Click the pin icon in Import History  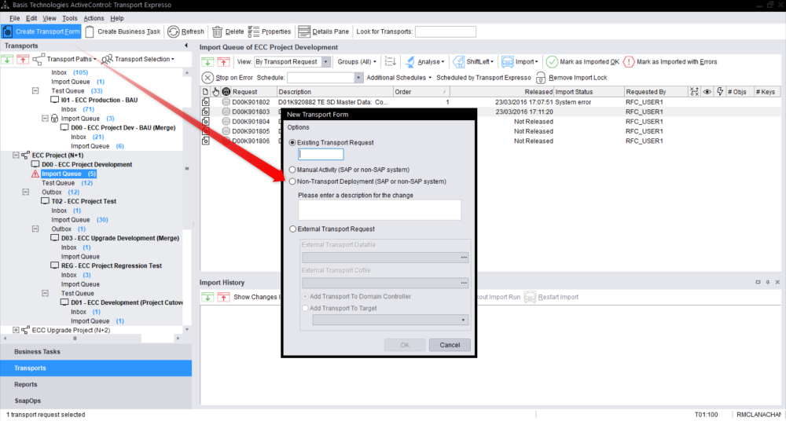point(767,283)
